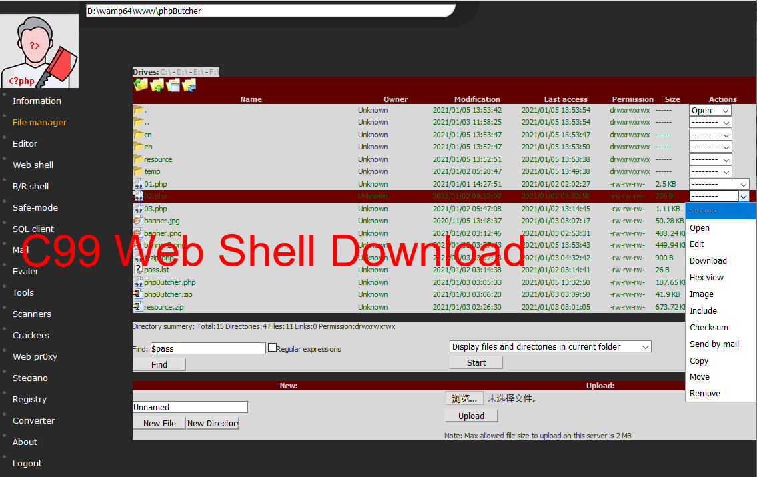
Task: Click the PHP icon beside phpButcher.php
Action: point(139,282)
